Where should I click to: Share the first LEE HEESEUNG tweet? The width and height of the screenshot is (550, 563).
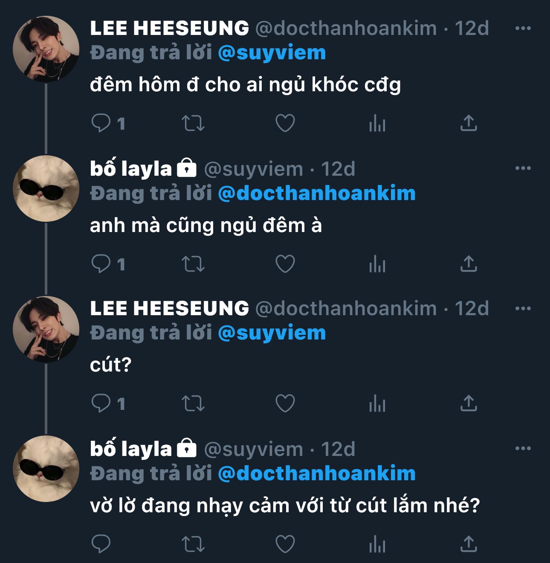click(469, 123)
